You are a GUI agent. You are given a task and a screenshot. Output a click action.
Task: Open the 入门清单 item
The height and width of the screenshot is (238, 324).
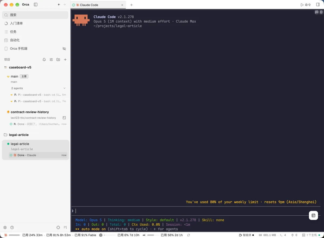pyautogui.click(x=35, y=23)
